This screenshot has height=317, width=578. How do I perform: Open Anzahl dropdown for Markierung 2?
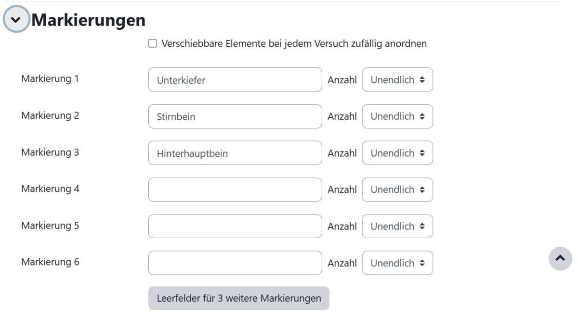click(397, 116)
